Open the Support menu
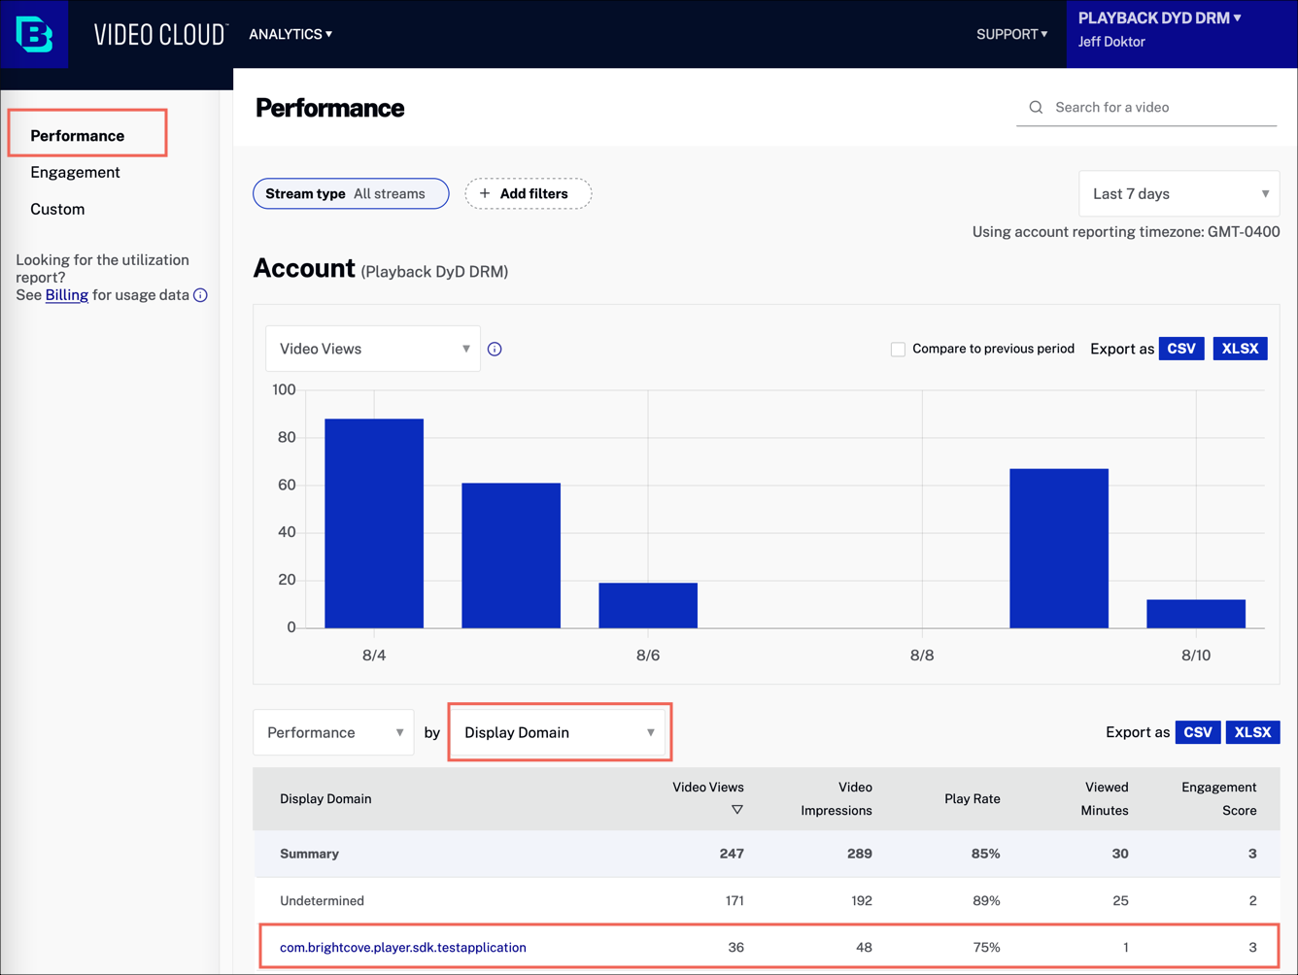The image size is (1298, 975). (x=1011, y=34)
